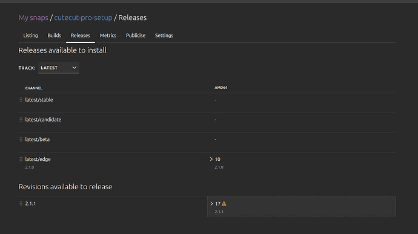Viewport: 418px width, 234px height.
Task: Open the Track dropdown showing Latest
Action: [59, 68]
